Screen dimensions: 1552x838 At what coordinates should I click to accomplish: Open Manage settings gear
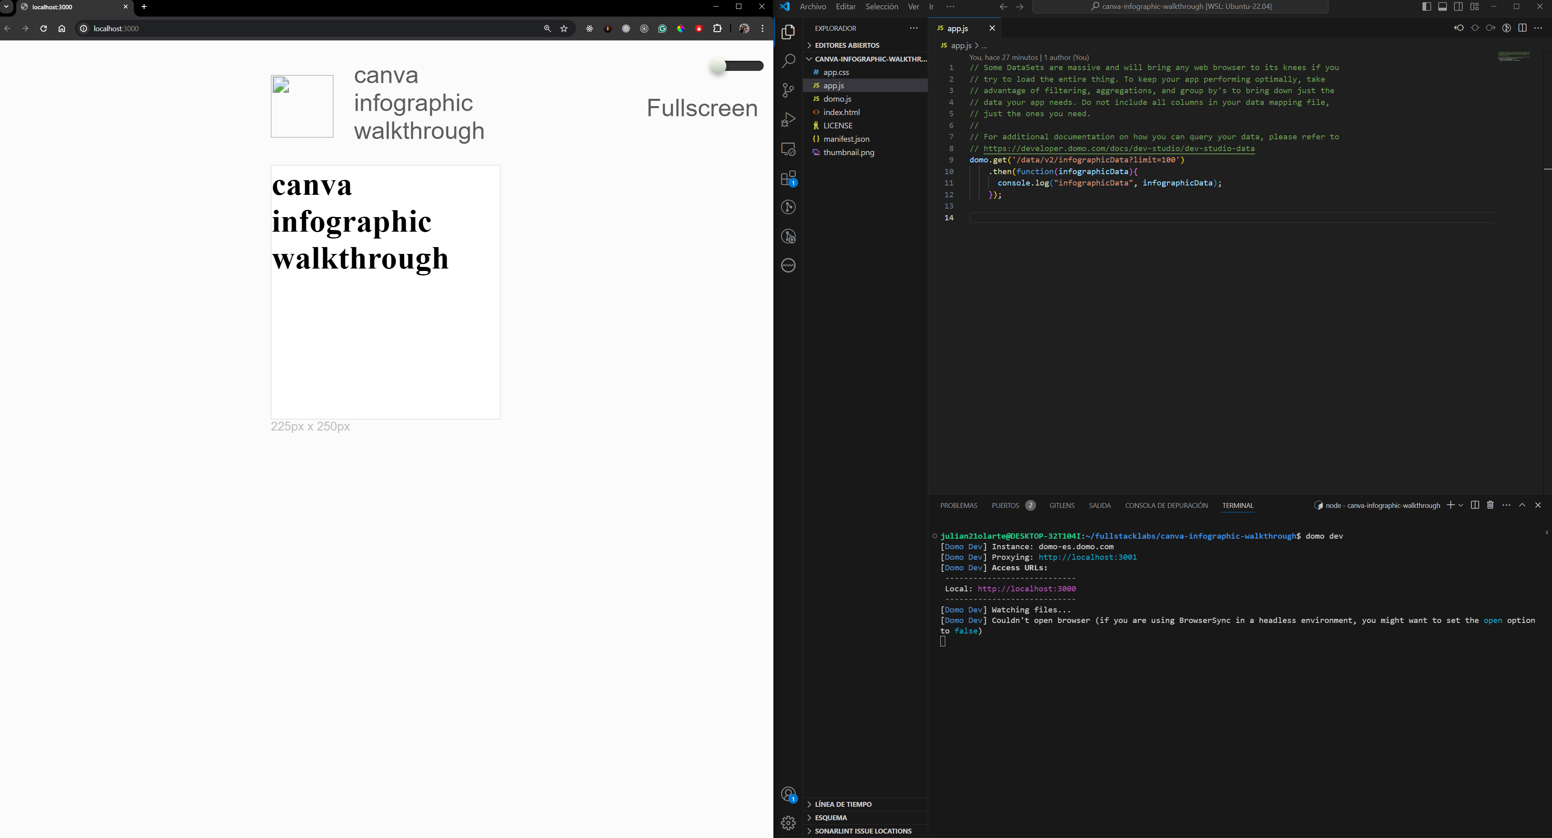(788, 822)
